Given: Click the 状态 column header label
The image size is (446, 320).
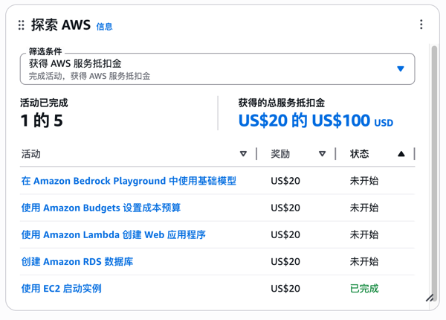Looking at the screenshot, I should point(360,154).
